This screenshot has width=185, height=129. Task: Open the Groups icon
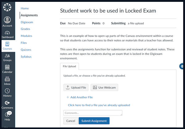click(7, 56)
